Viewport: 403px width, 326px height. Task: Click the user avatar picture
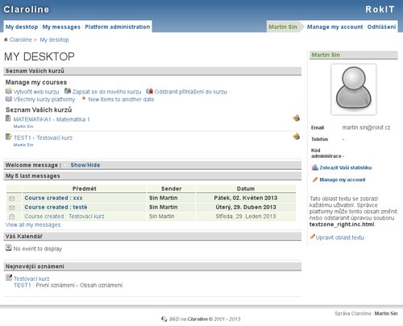pos(354,89)
